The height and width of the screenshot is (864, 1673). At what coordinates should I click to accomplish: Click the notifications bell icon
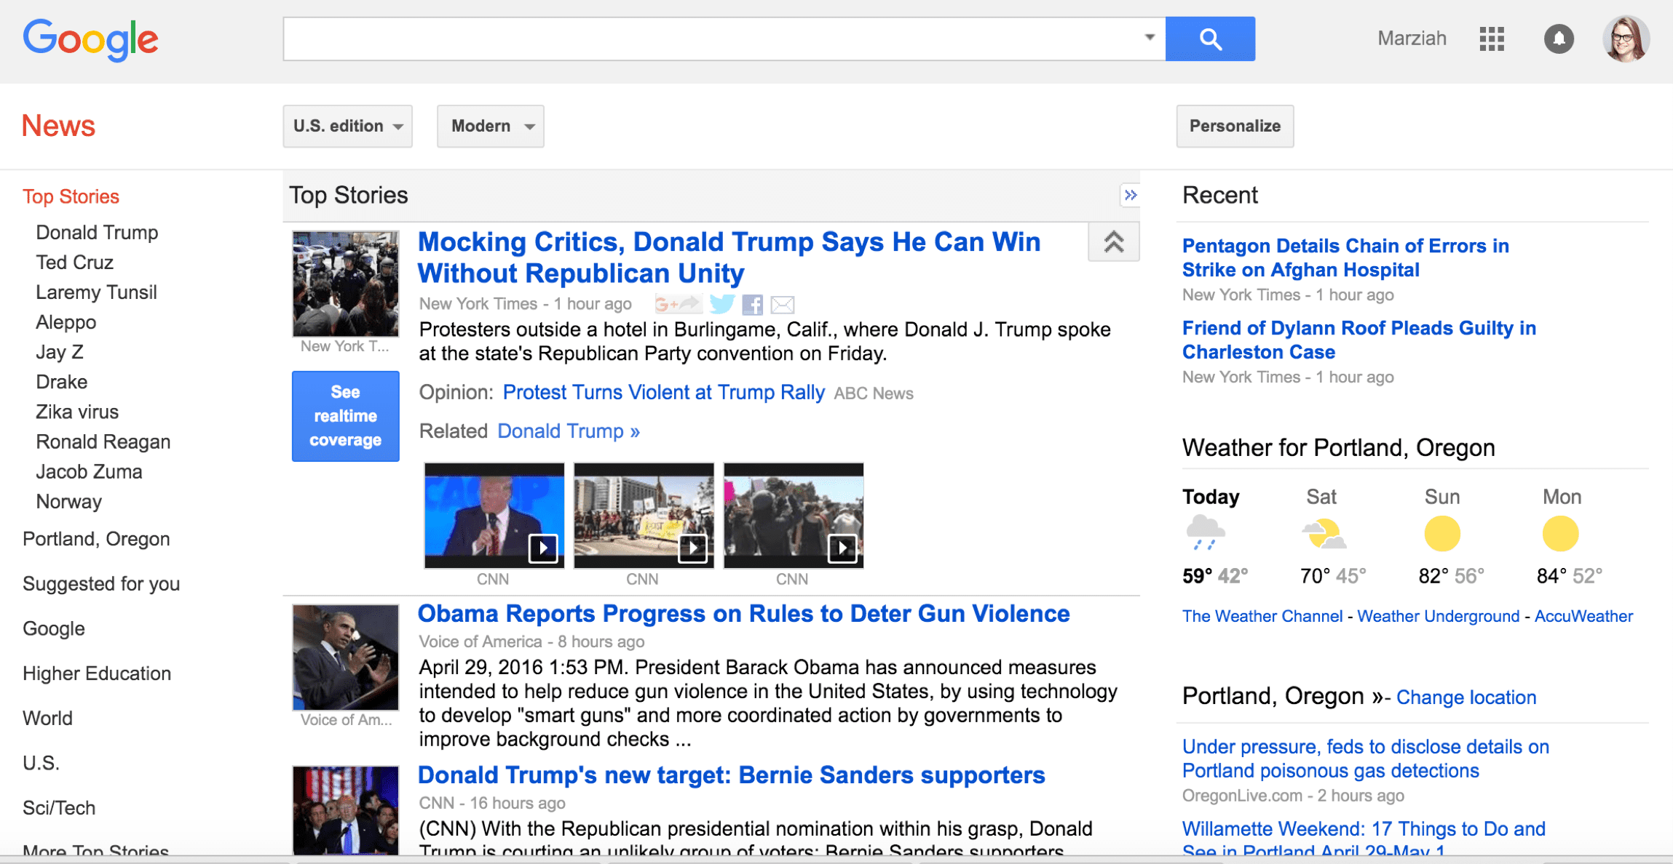[1560, 38]
